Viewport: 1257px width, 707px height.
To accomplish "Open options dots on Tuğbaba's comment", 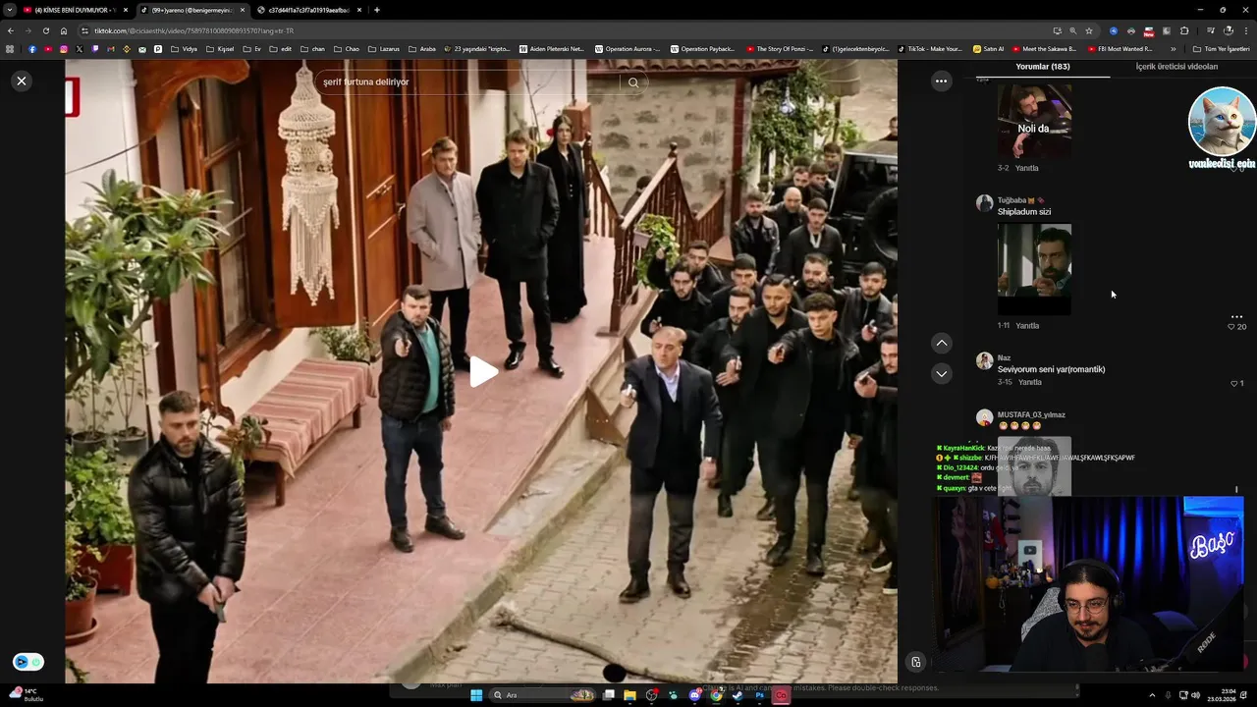I will click(x=1236, y=316).
